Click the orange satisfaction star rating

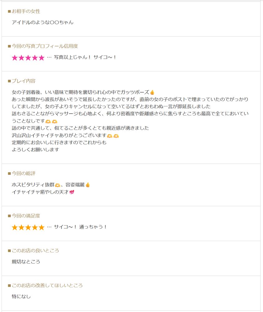pyautogui.click(x=28, y=227)
